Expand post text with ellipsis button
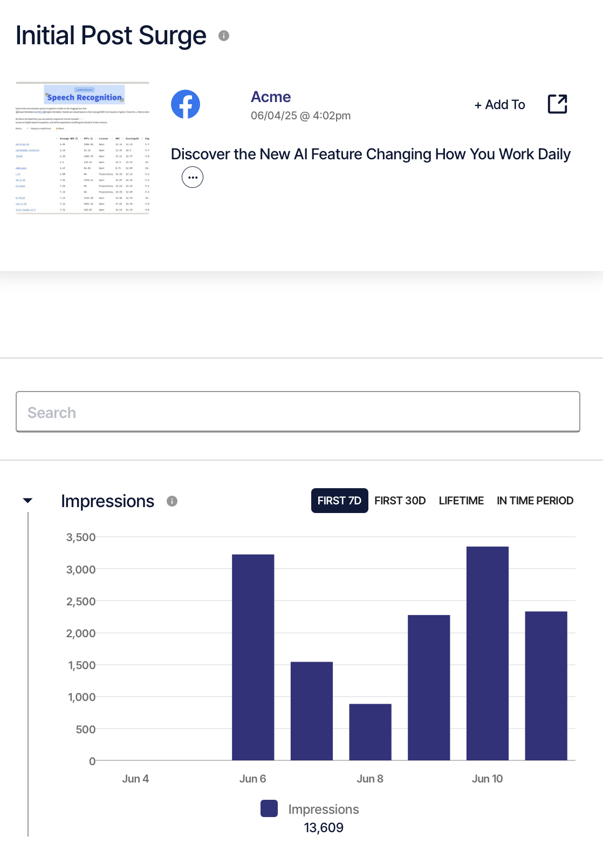Viewport: 603px width, 850px height. click(193, 177)
